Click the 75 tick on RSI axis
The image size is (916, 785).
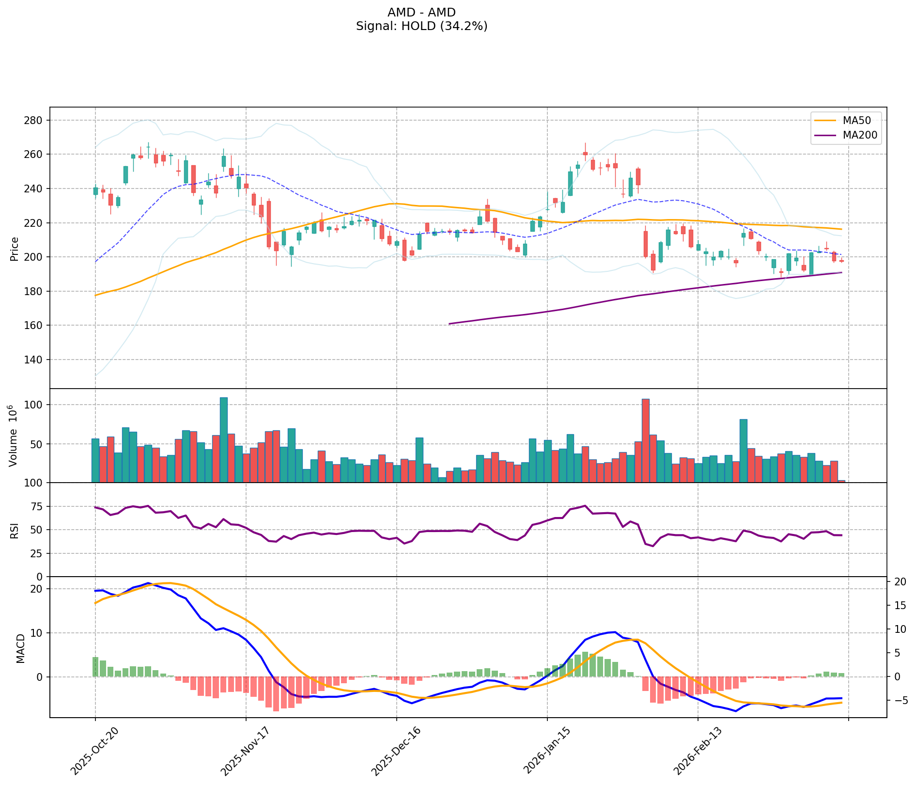pyautogui.click(x=37, y=507)
